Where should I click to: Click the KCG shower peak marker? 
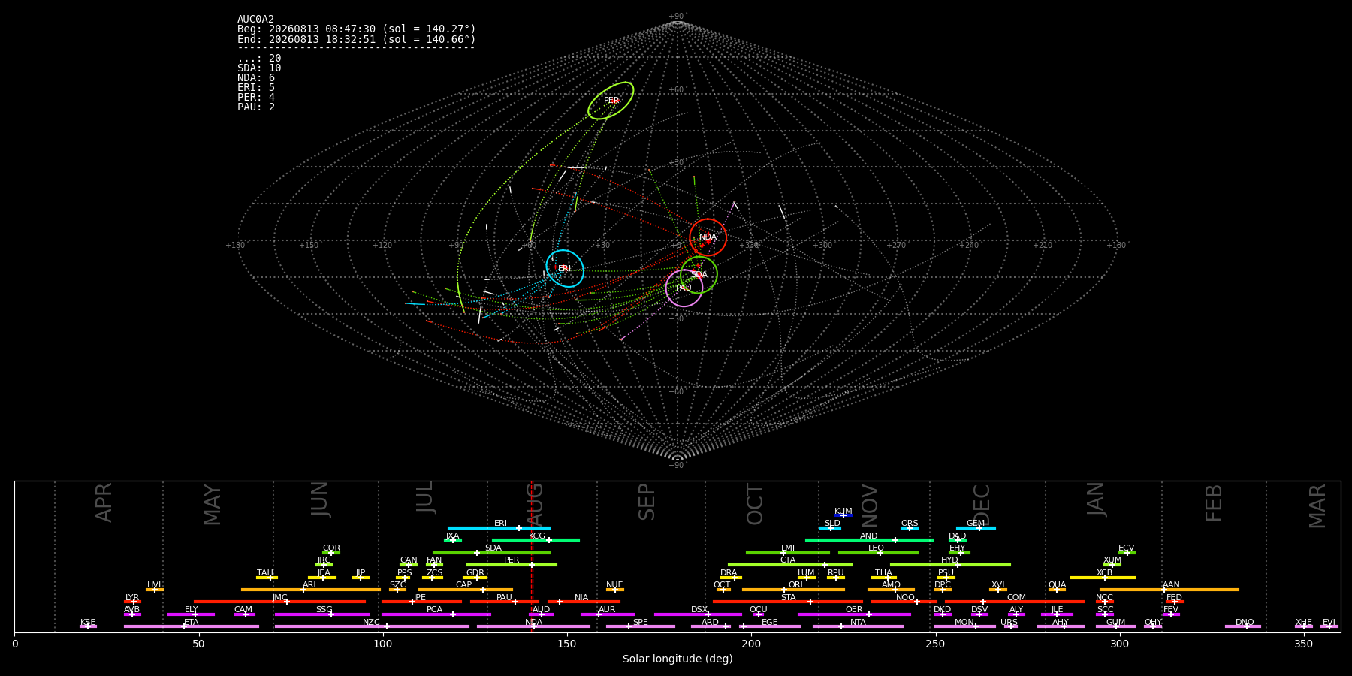pyautogui.click(x=549, y=540)
